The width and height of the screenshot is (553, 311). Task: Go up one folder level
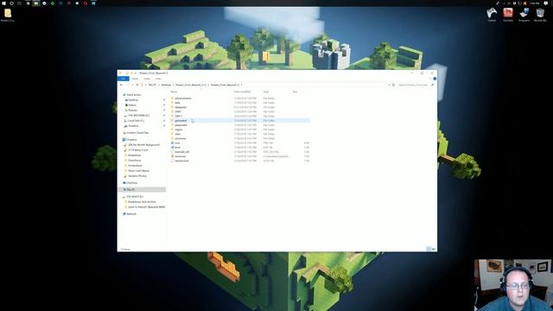coord(137,85)
